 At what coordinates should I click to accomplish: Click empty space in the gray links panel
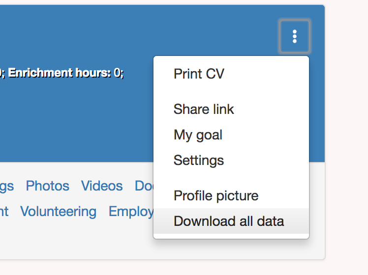pos(74,241)
